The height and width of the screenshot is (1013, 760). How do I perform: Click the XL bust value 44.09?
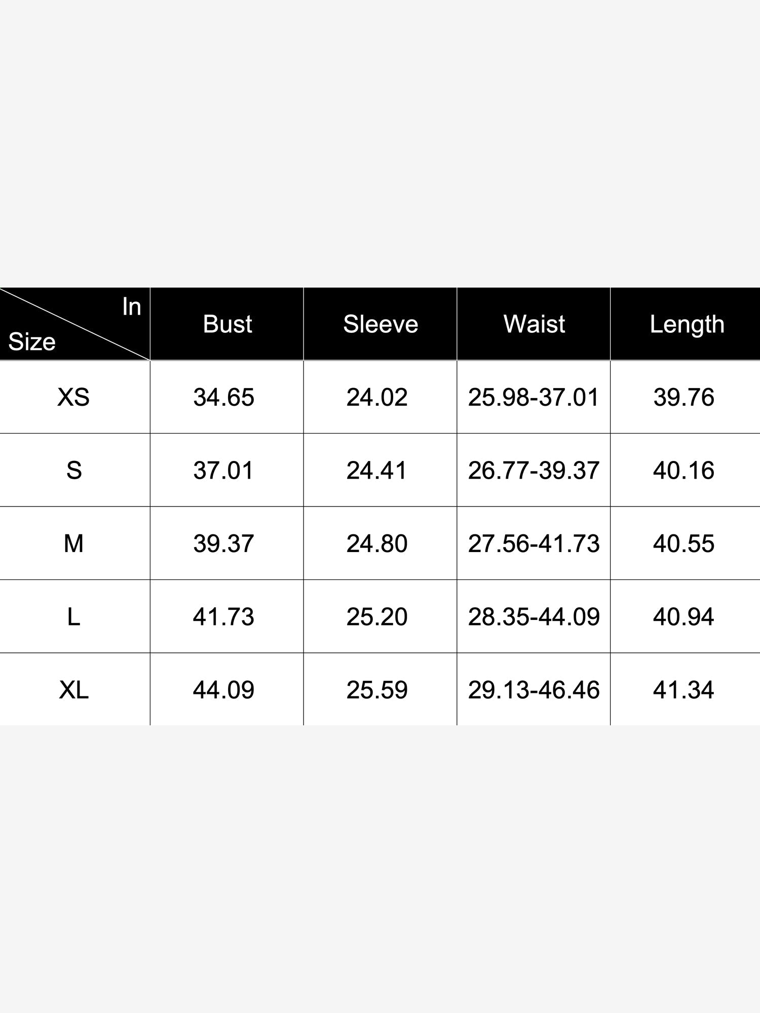click(x=223, y=690)
